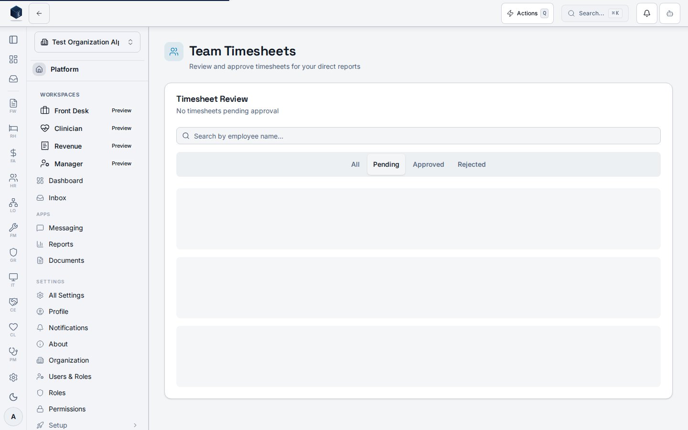Open the CL heart module icon

(13, 329)
